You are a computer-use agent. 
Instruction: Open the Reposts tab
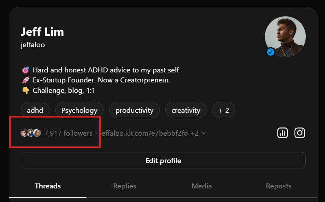tap(279, 186)
